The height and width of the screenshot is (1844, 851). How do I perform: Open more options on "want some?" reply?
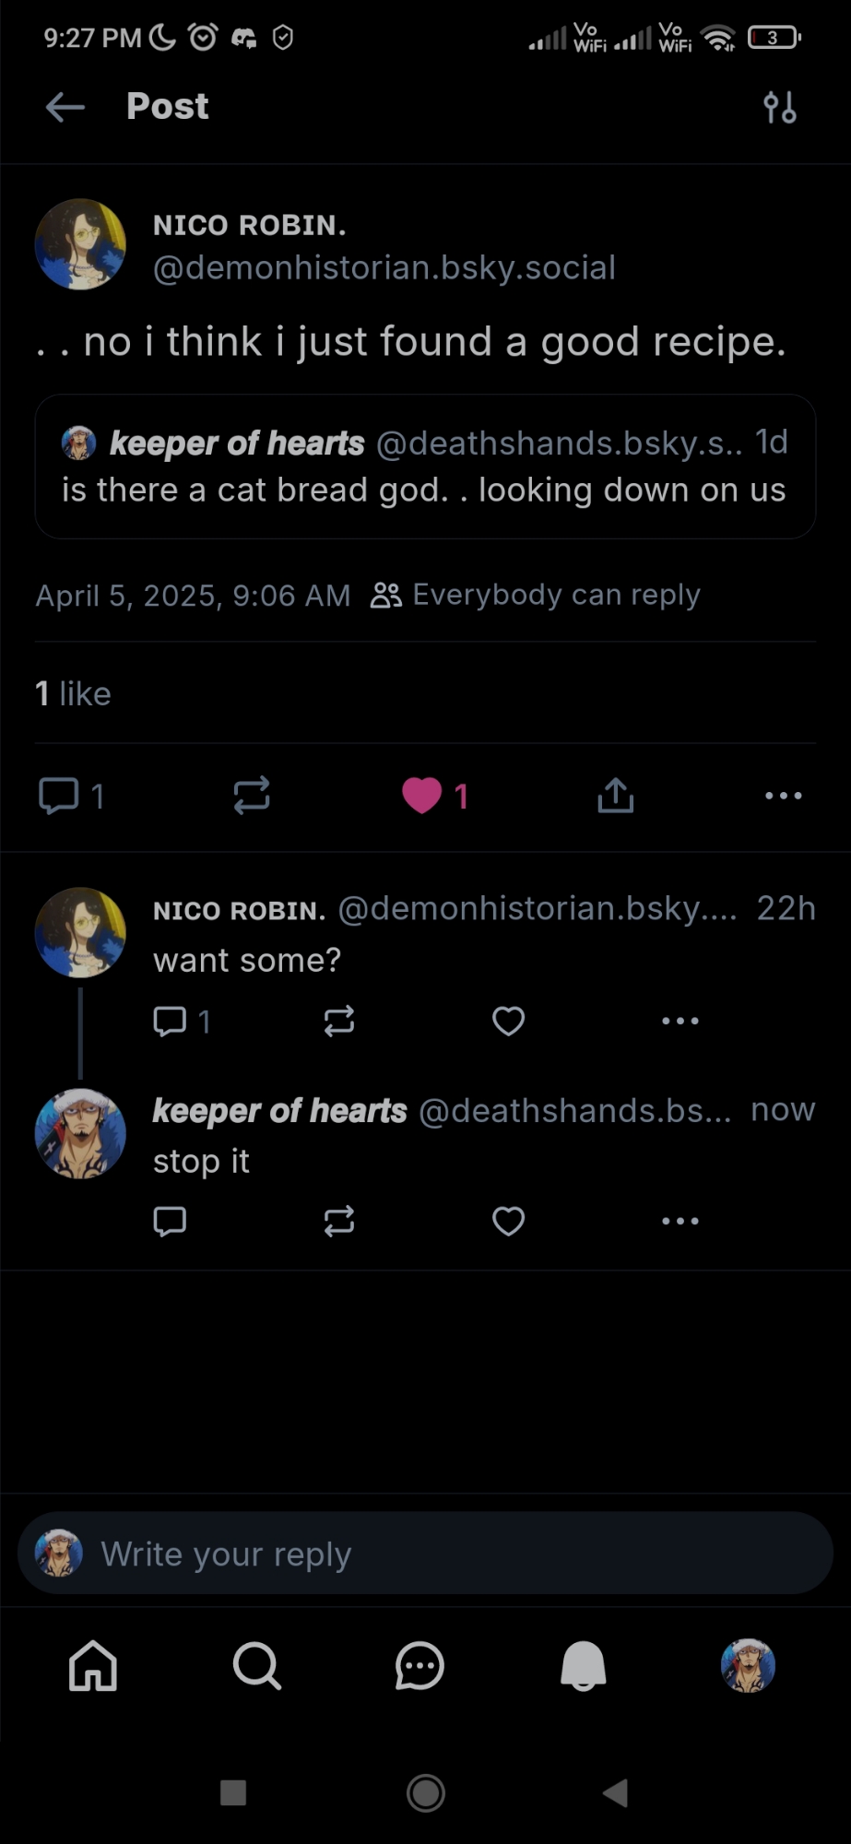(x=680, y=1021)
